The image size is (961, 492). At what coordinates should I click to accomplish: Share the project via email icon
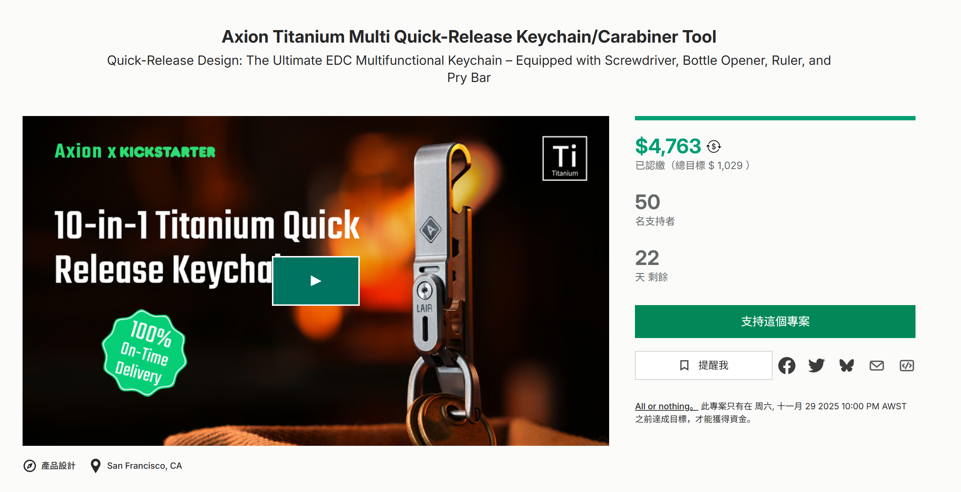pyautogui.click(x=876, y=365)
